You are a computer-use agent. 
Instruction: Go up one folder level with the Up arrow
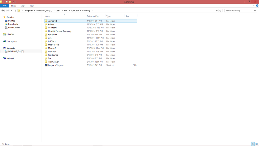click(15, 11)
